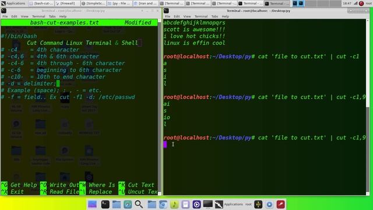Screen dimensions: 373x210
Task: Open Terminal menu in left nano terminal
Action: tap(38, 16)
